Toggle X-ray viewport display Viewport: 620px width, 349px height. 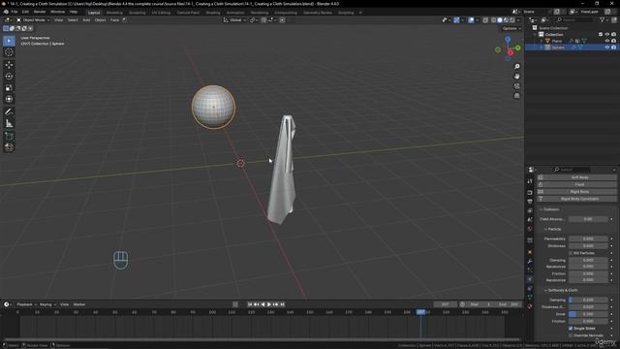point(485,20)
